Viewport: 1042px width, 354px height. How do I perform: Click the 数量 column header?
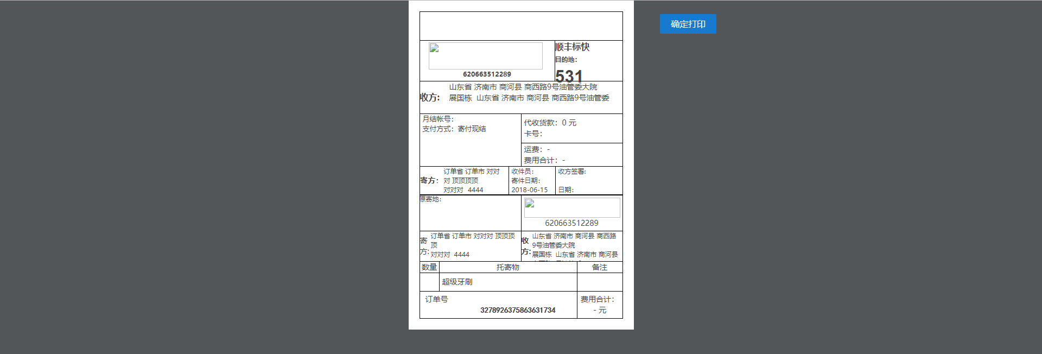click(429, 267)
